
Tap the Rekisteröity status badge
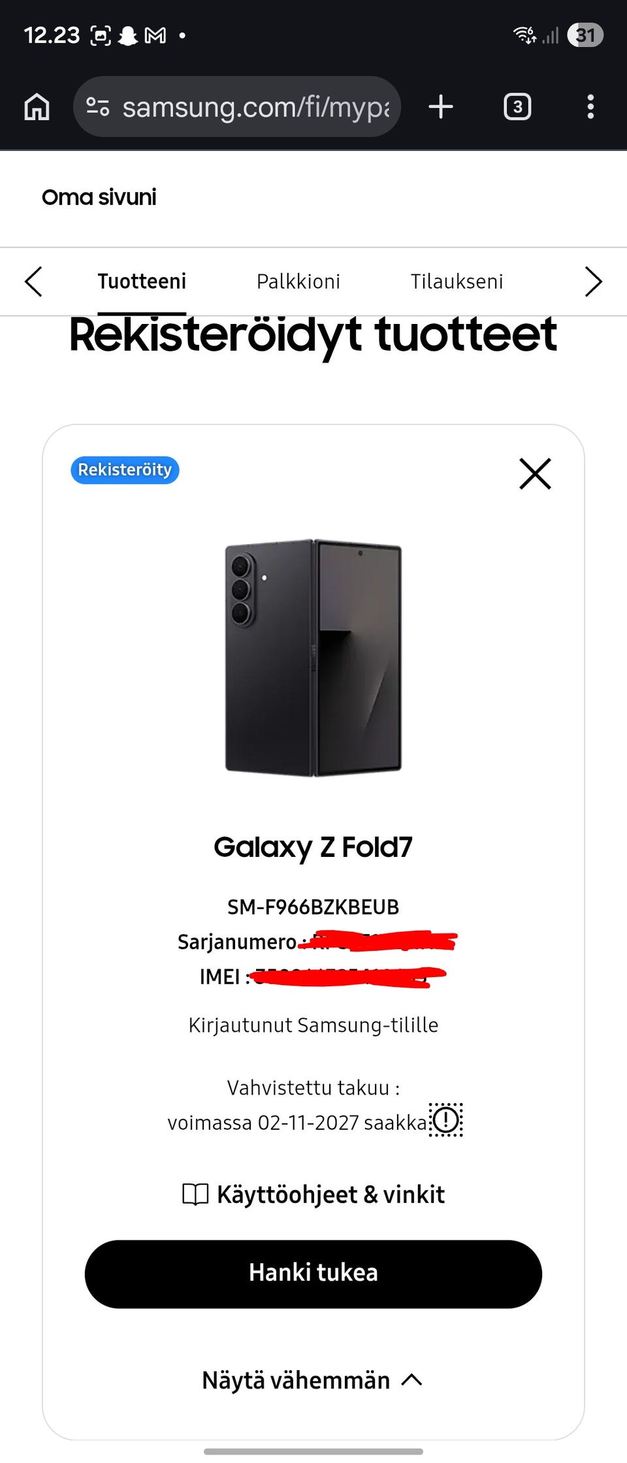click(125, 470)
